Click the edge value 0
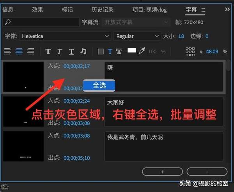This screenshot has width=234, height=192. (x=207, y=36)
